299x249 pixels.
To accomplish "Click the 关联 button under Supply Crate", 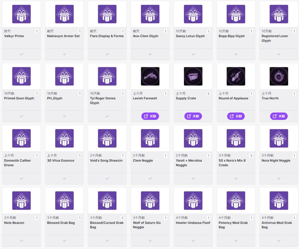I will pyautogui.click(x=193, y=116).
